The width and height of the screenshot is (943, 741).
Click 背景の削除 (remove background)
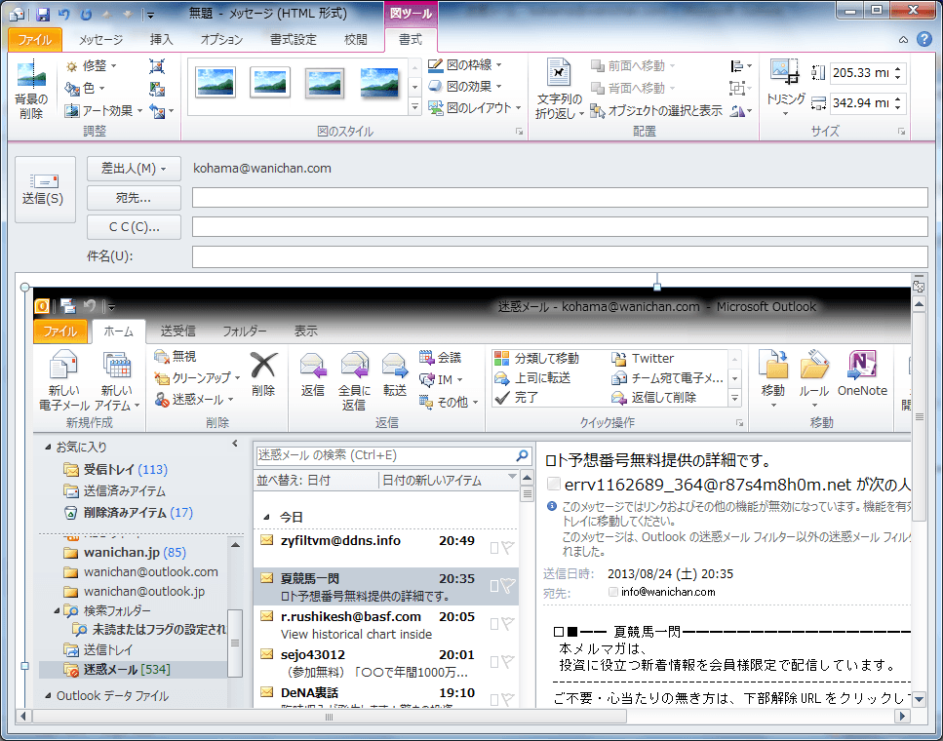[x=31, y=90]
